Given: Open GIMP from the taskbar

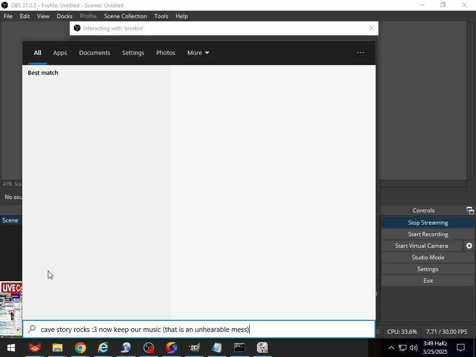Looking at the screenshot, I should point(194,348).
